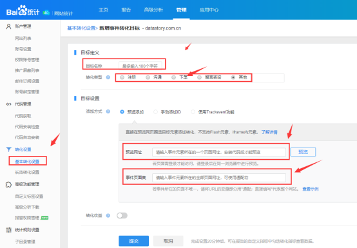This screenshot has height=248, width=357.
Task: Choose 使用Trackevent功能 as the add method
Action: [193, 111]
